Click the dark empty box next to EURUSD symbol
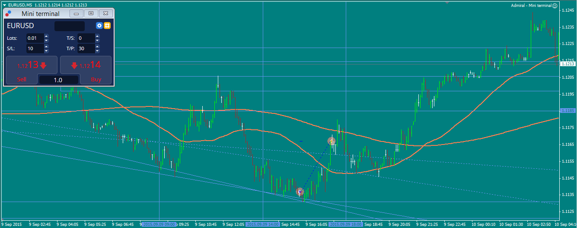 pos(69,26)
